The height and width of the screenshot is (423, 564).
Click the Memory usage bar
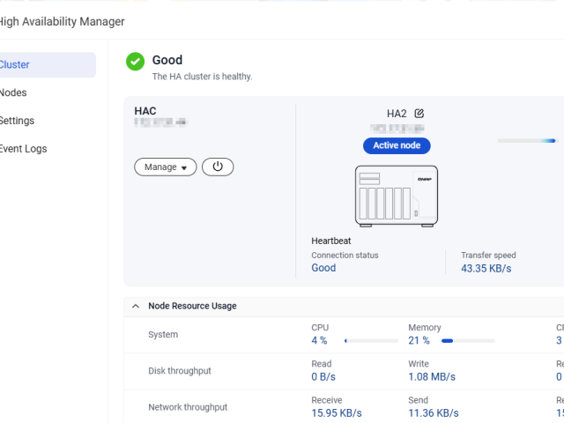[x=468, y=341]
